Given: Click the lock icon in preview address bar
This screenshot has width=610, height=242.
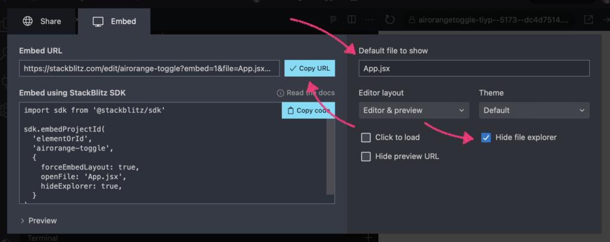Looking at the screenshot, I should 413,20.
